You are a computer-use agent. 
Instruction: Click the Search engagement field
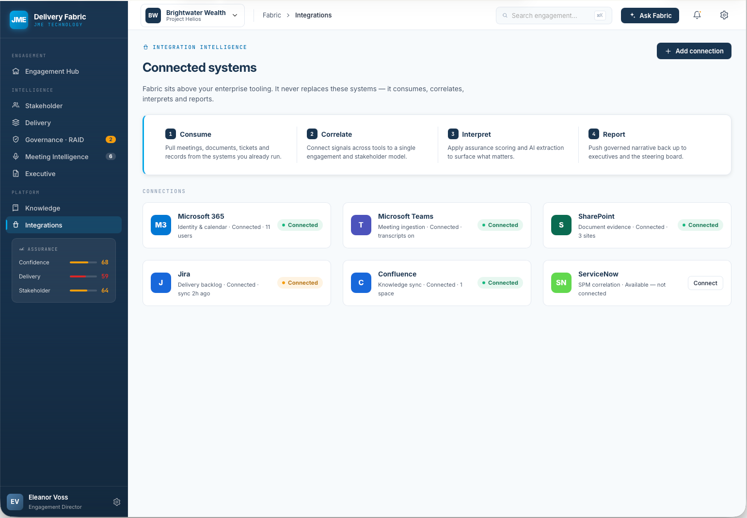pos(554,16)
